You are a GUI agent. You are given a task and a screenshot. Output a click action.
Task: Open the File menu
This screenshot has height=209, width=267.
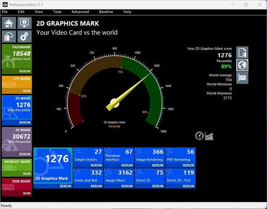click(4, 12)
